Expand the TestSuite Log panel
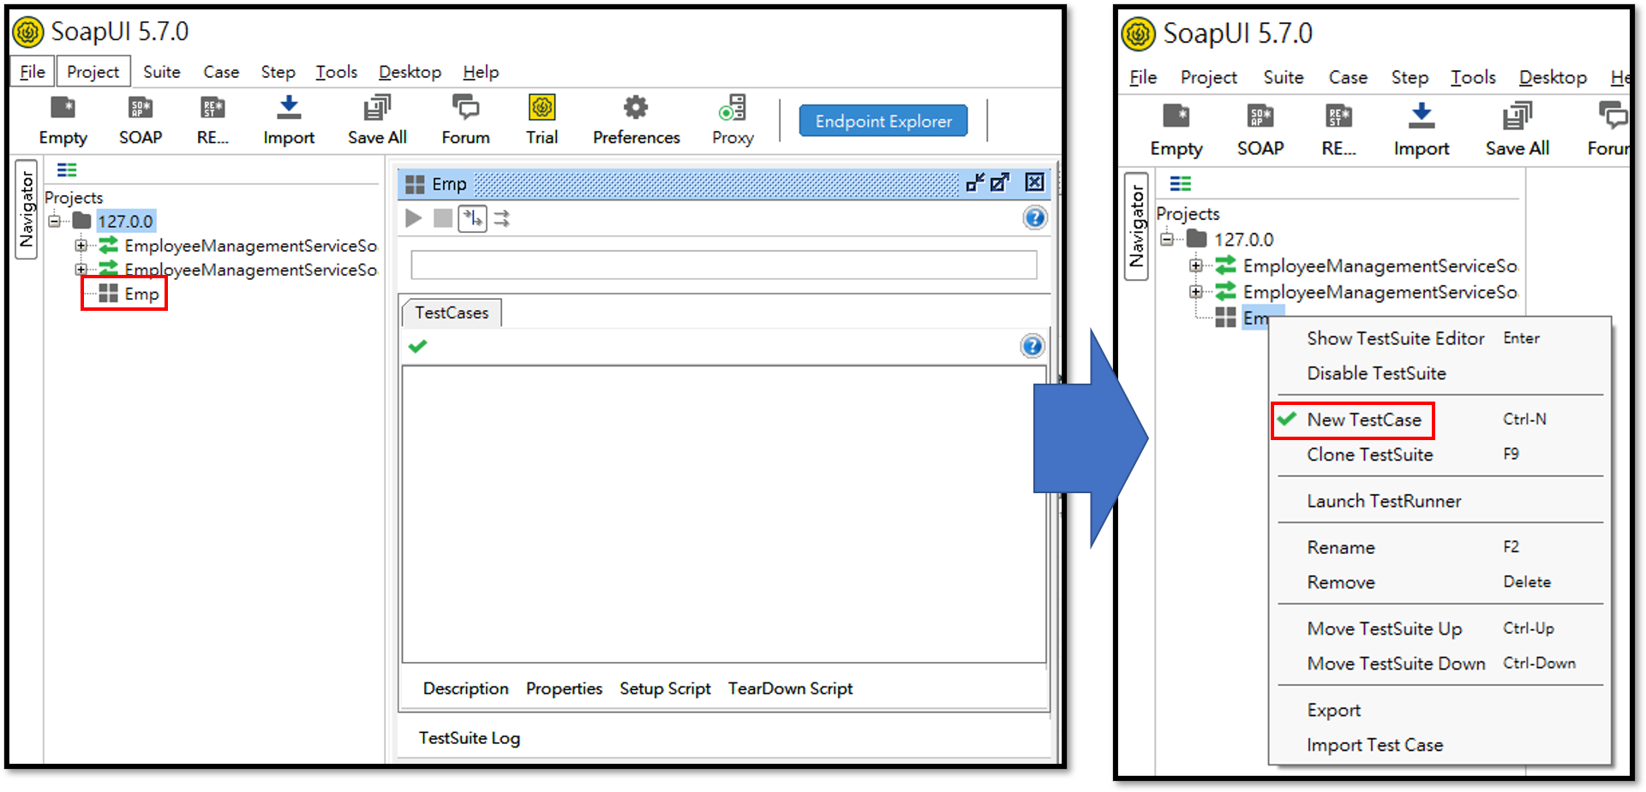Image resolution: width=1646 pixels, height=792 pixels. click(470, 738)
